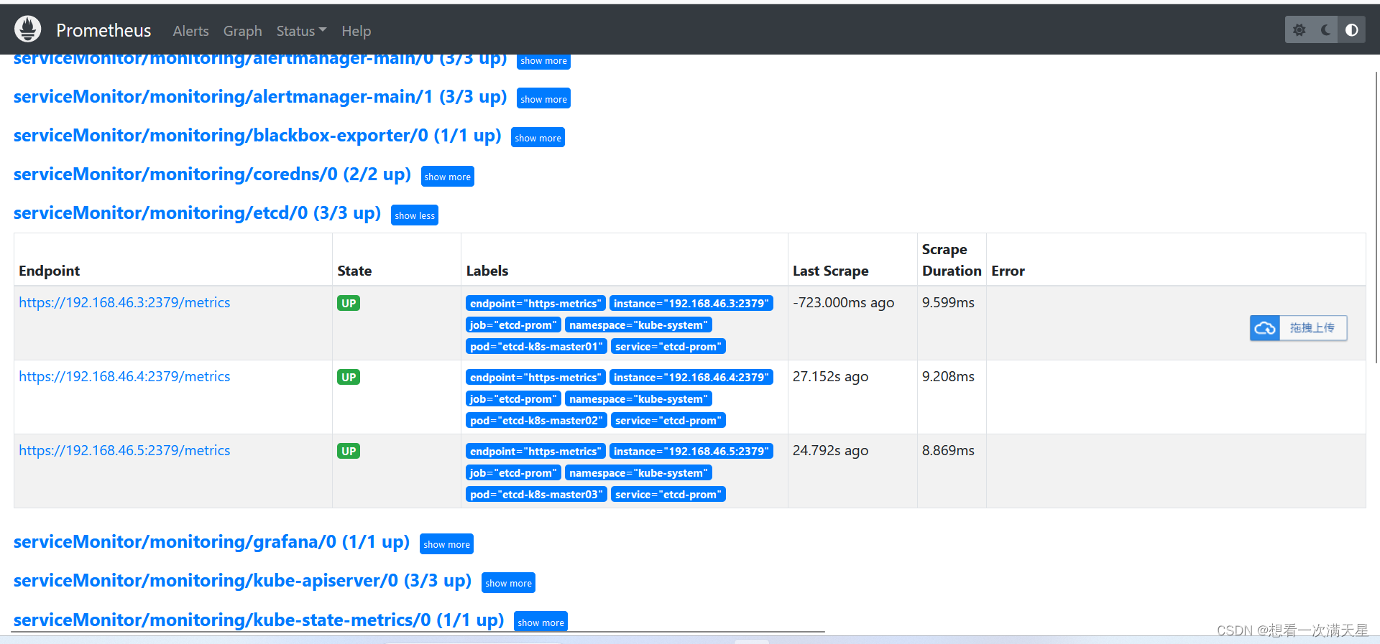Expand grafana/0 with show more

(446, 544)
